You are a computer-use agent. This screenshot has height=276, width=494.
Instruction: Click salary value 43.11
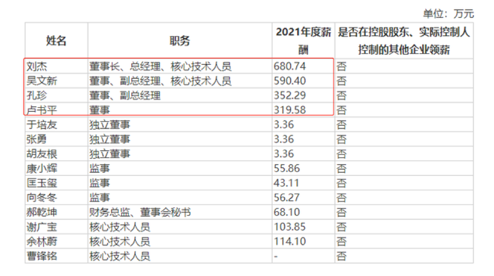(286, 183)
